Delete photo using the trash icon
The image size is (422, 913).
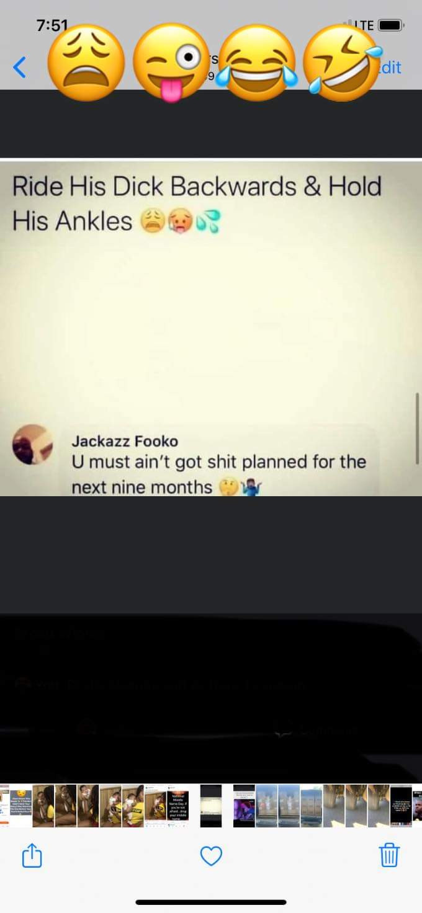click(389, 855)
